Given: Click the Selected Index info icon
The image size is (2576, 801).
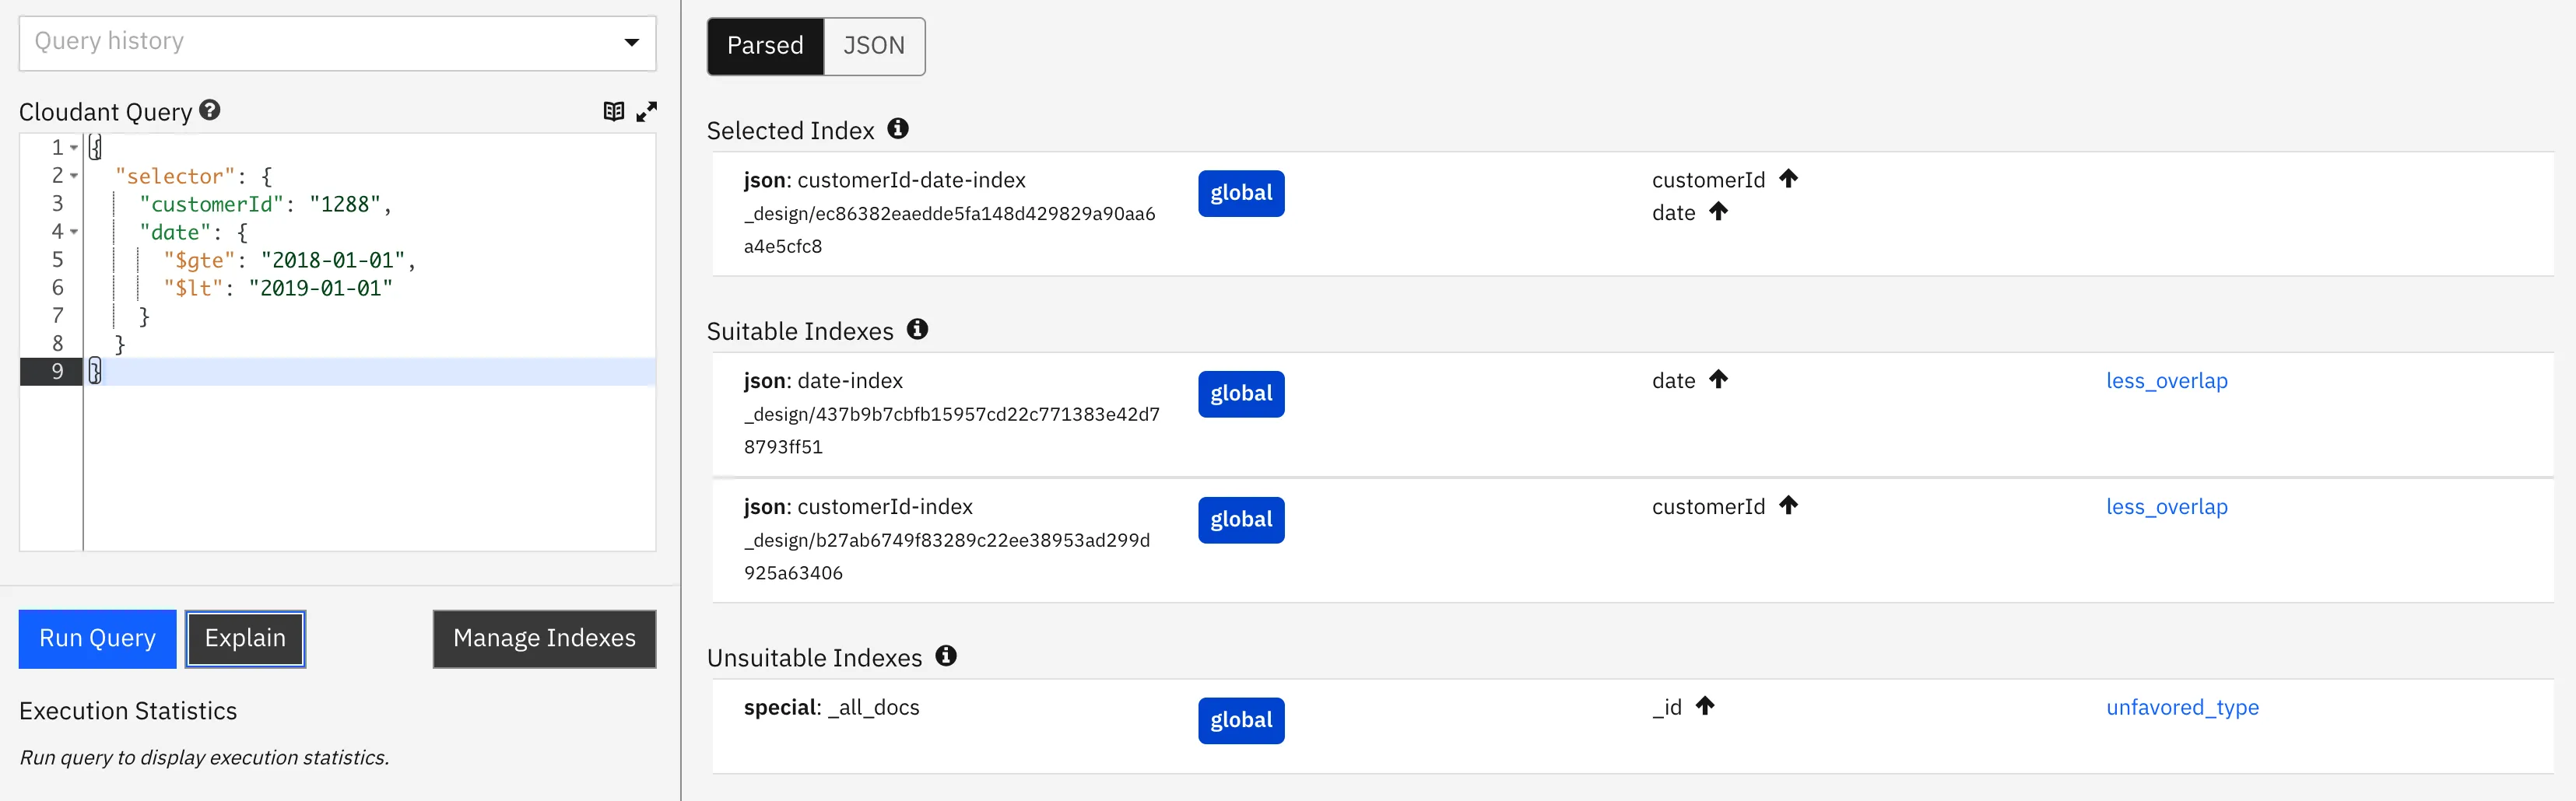Looking at the screenshot, I should pyautogui.click(x=898, y=129).
